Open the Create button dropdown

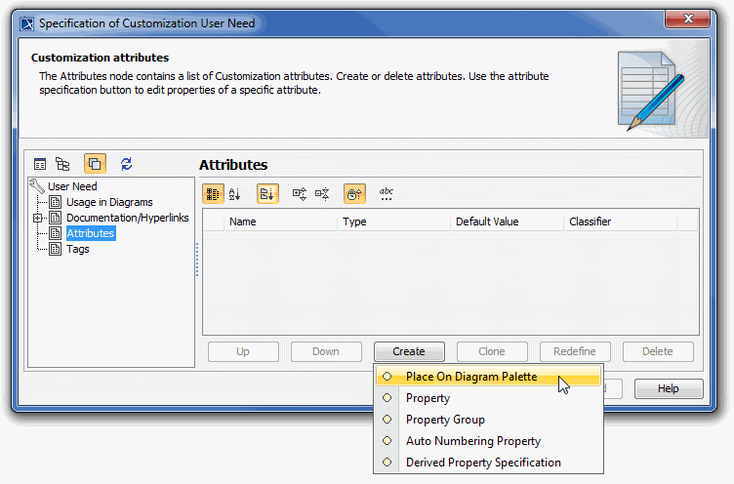409,351
